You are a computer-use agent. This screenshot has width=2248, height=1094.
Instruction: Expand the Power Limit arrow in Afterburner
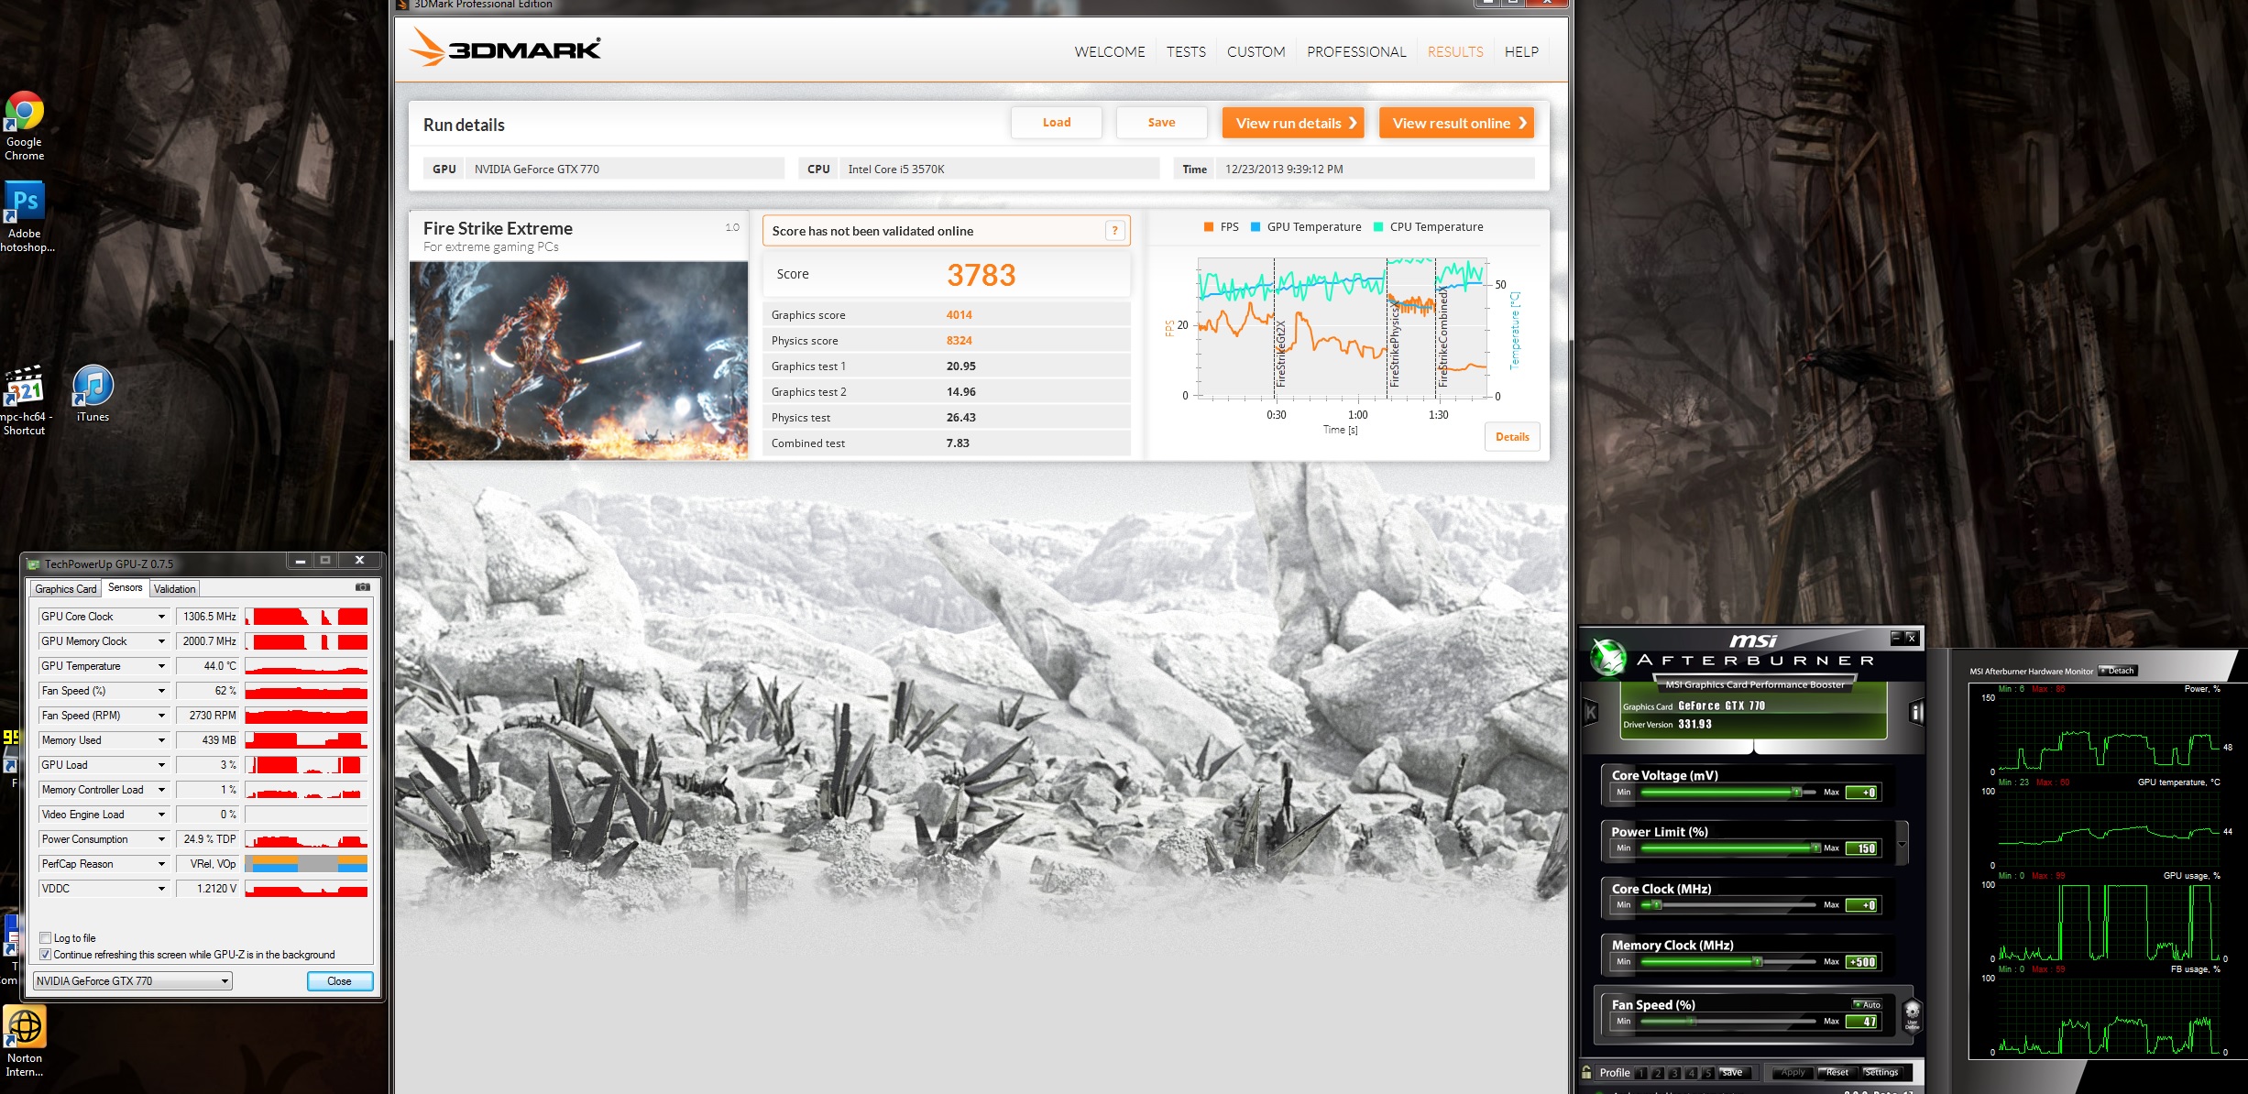click(1902, 845)
